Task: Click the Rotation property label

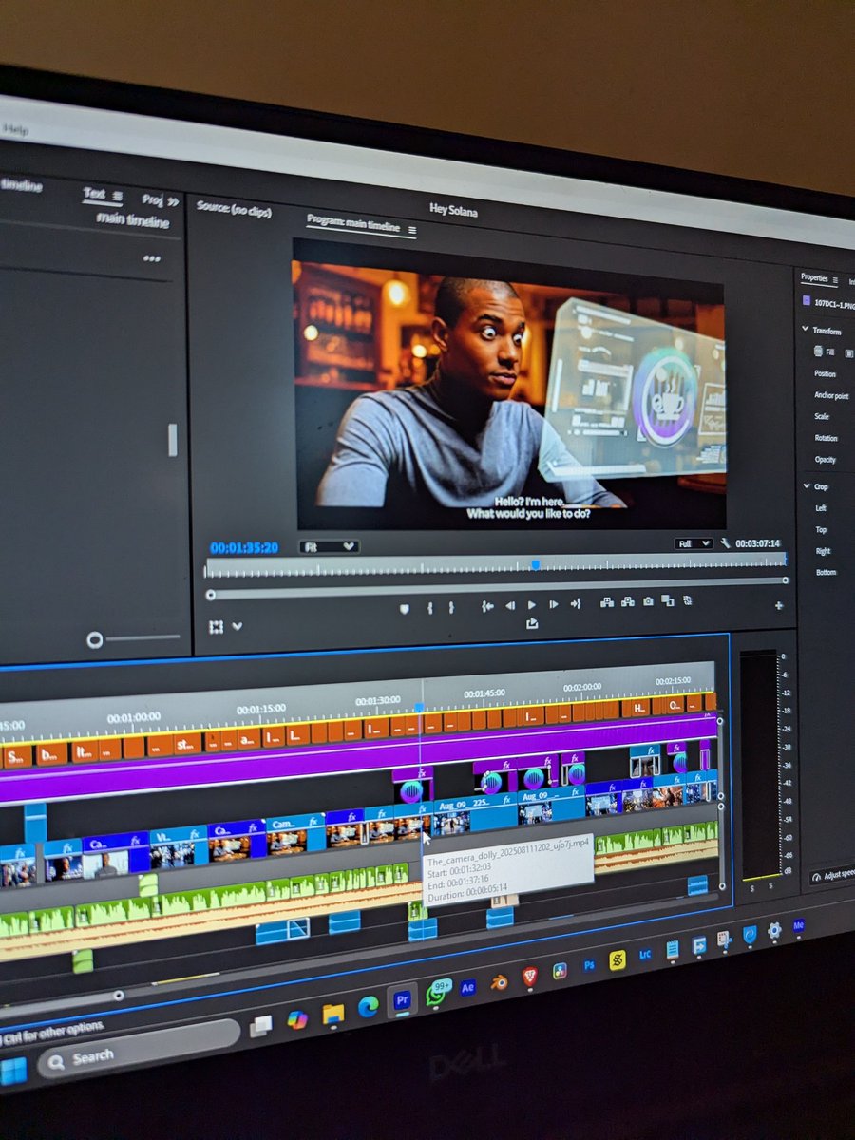Action: click(826, 438)
